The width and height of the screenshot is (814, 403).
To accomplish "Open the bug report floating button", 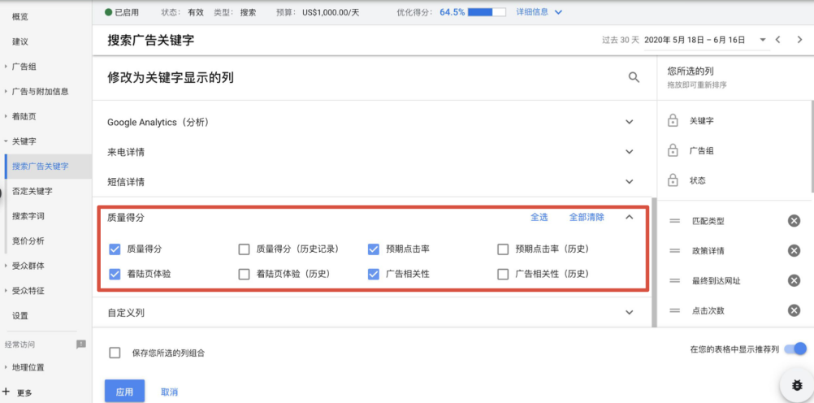I will point(797,385).
